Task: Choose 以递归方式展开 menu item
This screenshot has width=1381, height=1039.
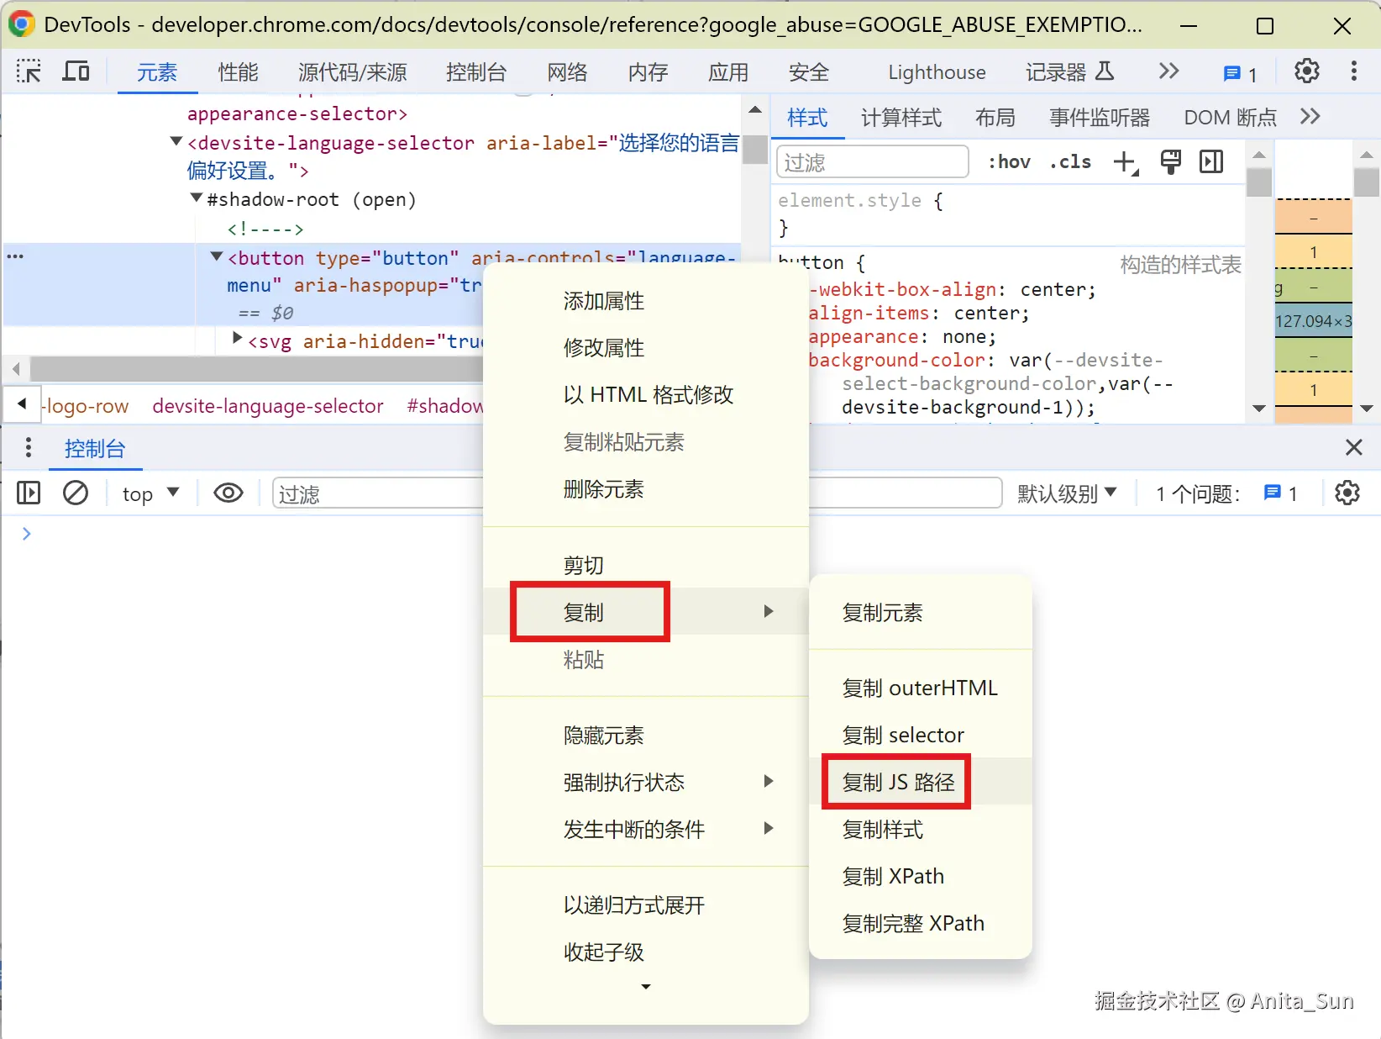Action: click(646, 905)
